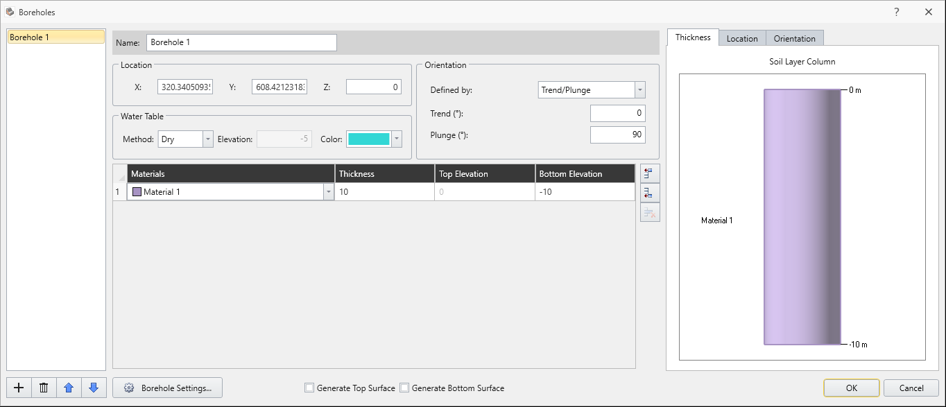Add a new borehole with plus icon
Image resolution: width=946 pixels, height=407 pixels.
point(19,388)
